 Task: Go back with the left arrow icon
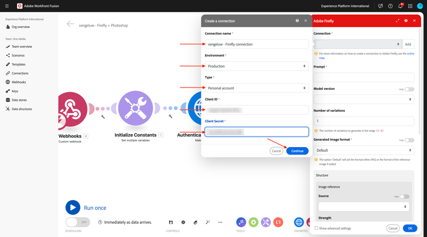click(70, 24)
